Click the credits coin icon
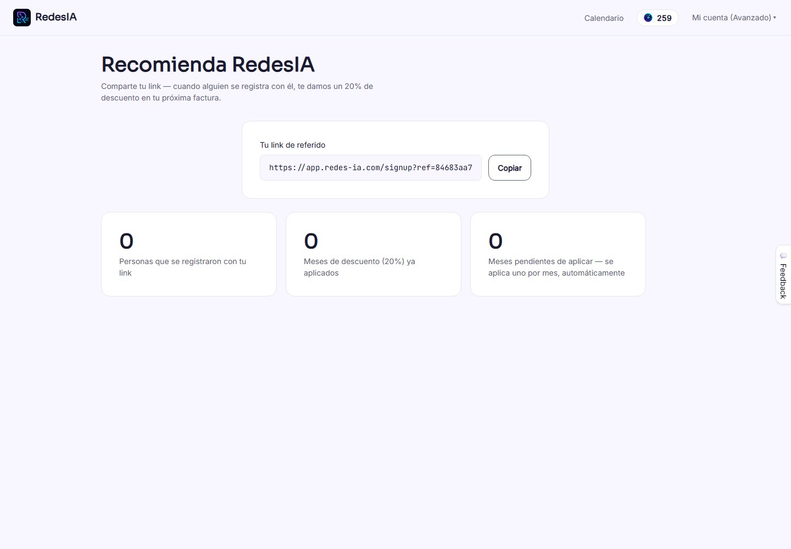 (648, 18)
